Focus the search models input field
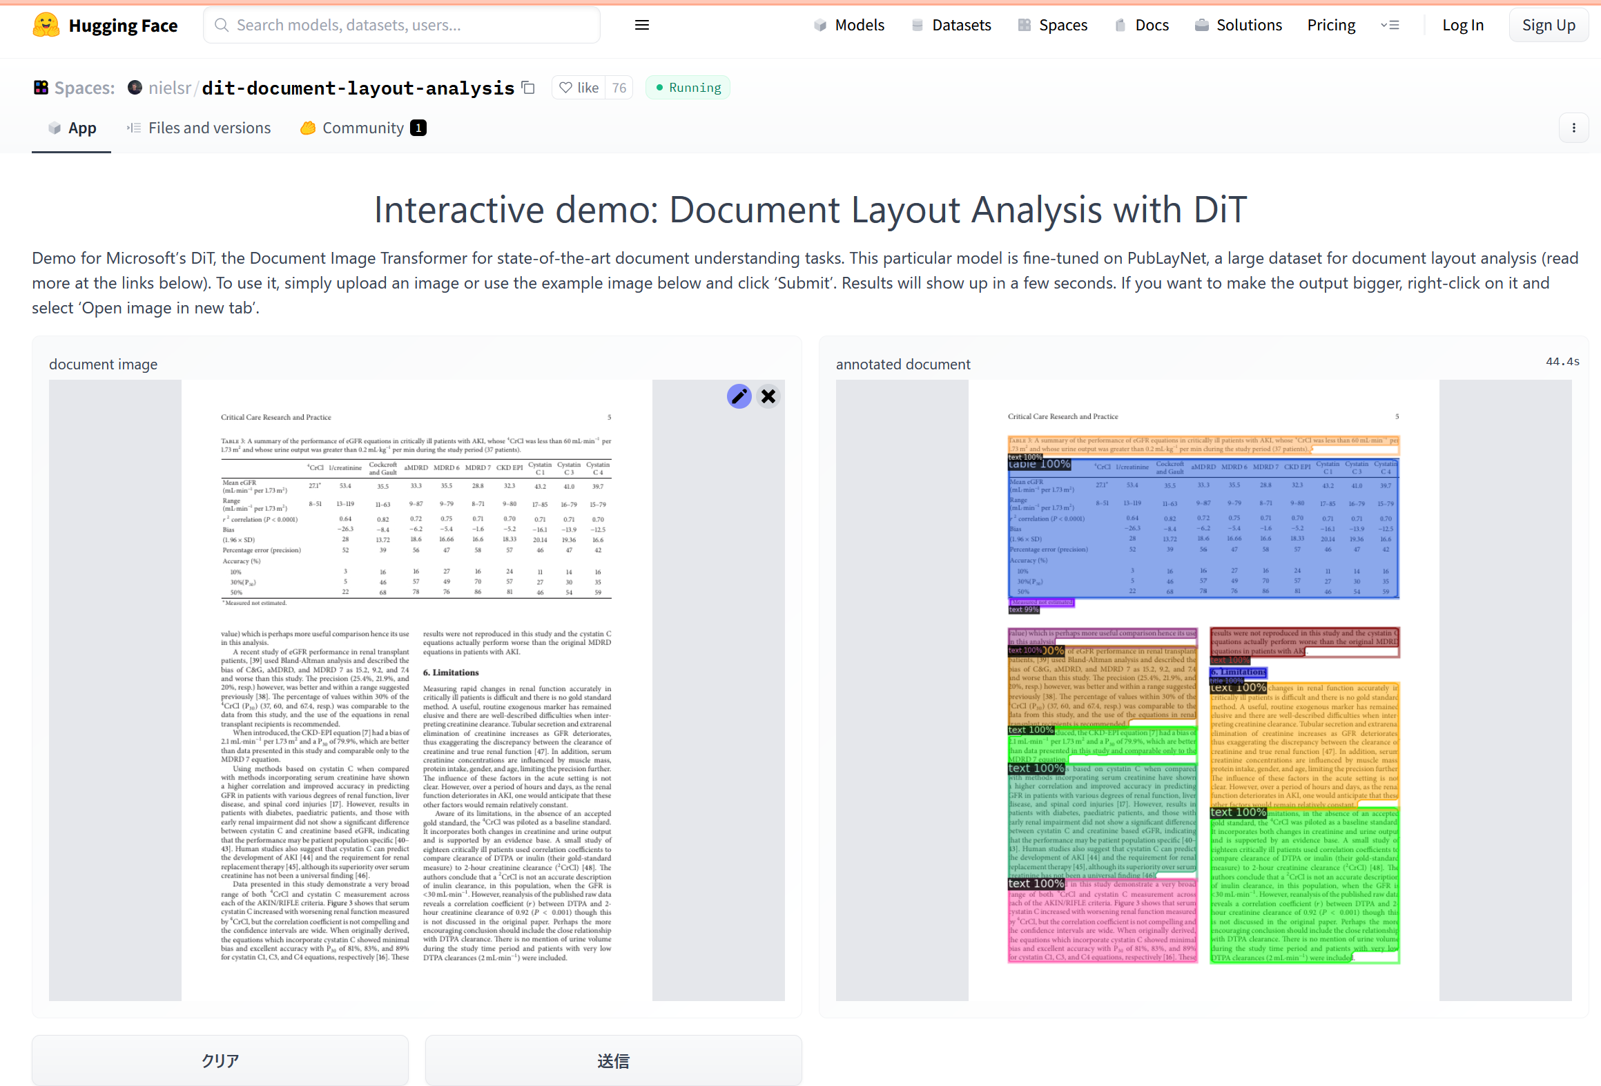This screenshot has width=1601, height=1086. pos(407,26)
